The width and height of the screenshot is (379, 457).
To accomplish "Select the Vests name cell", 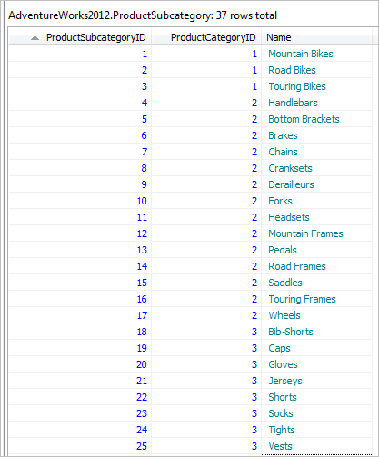I will click(316, 446).
